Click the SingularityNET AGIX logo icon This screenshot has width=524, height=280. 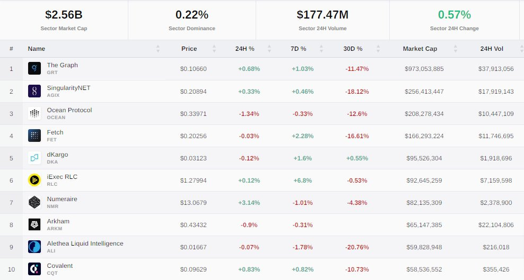[34, 91]
